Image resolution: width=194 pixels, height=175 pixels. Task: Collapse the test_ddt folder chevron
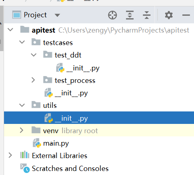[33, 55]
